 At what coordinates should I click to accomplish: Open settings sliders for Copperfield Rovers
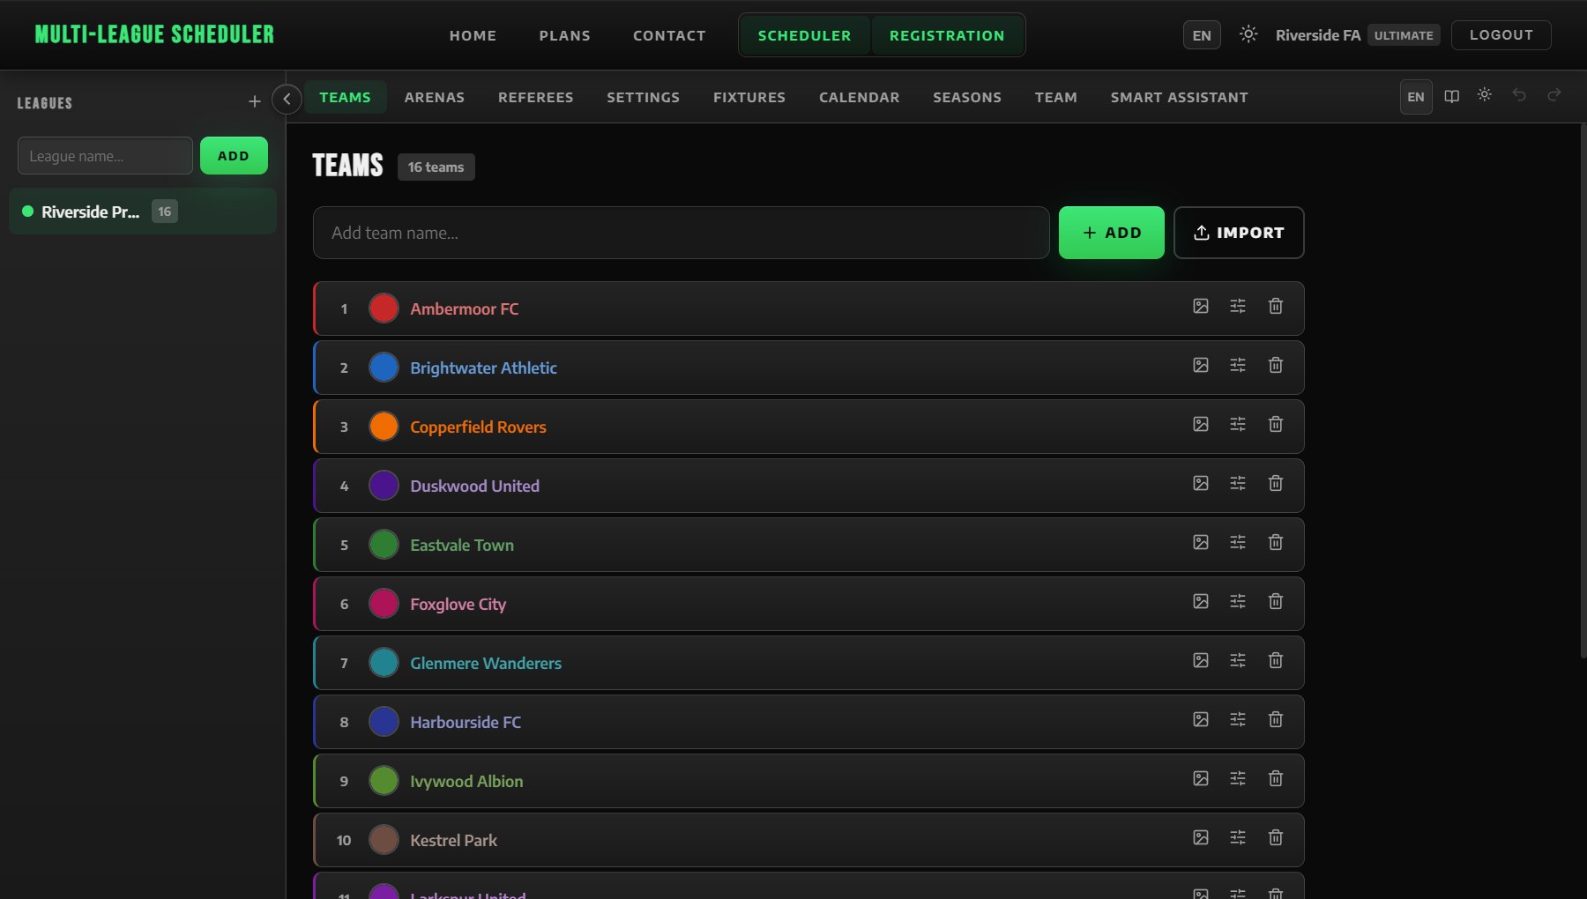pos(1238,425)
